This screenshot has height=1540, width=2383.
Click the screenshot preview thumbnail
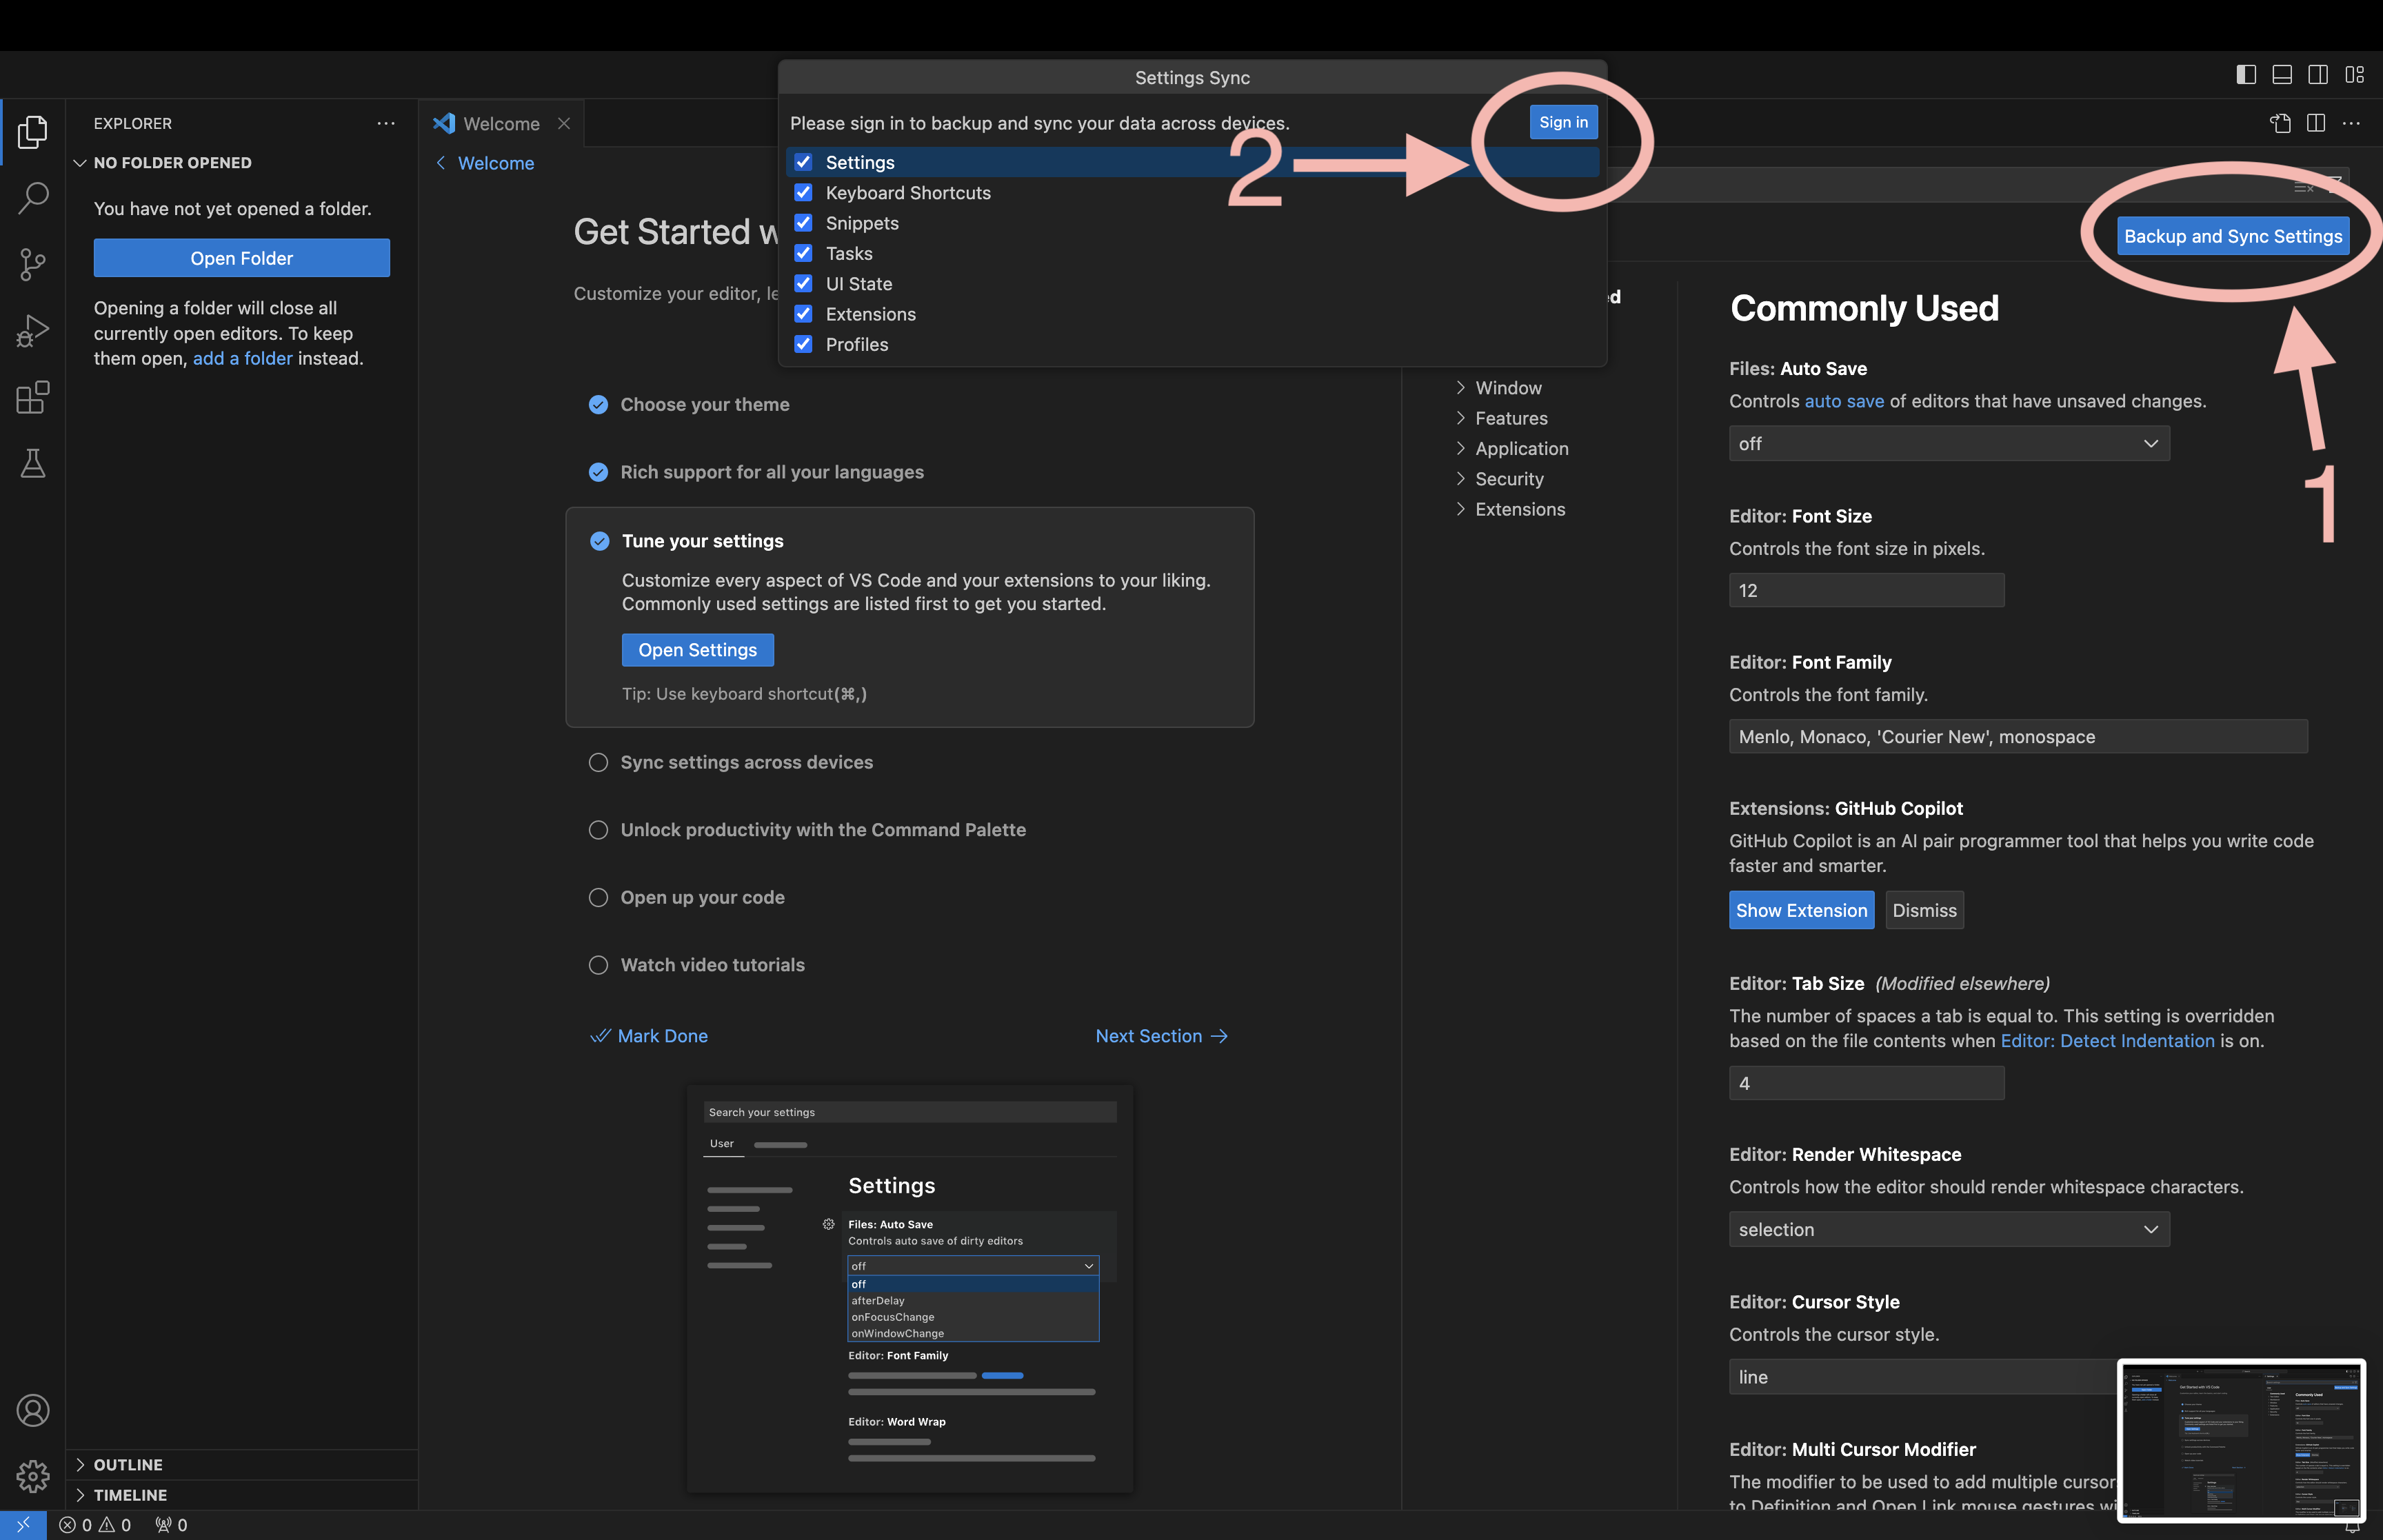point(2241,1441)
